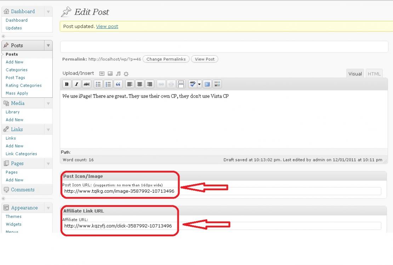Open Appearance top-level menu
The height and width of the screenshot is (265, 393).
(24, 208)
